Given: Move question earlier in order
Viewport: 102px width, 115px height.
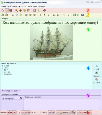Looking at the screenshot, I should coord(50,112).
